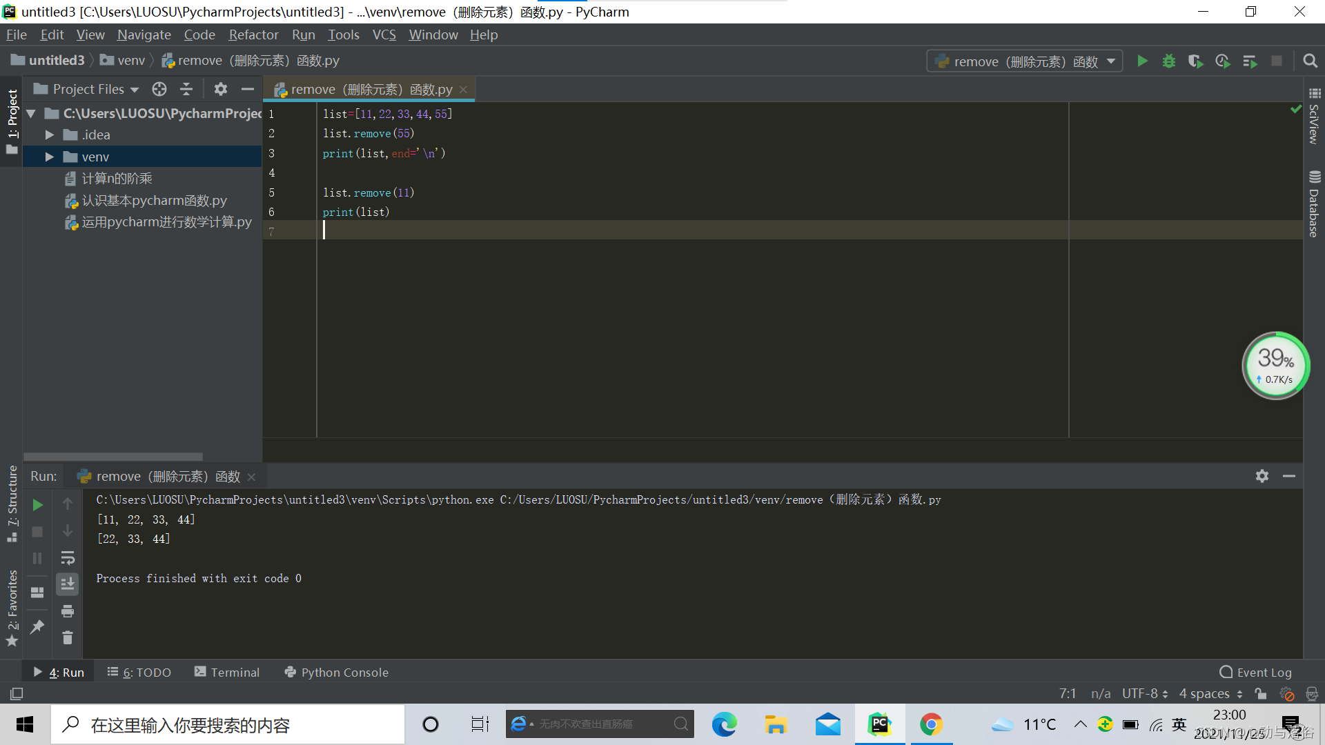Toggle soft-wrap in Run console
Viewport: 1325px width, 745px height.
(x=68, y=558)
